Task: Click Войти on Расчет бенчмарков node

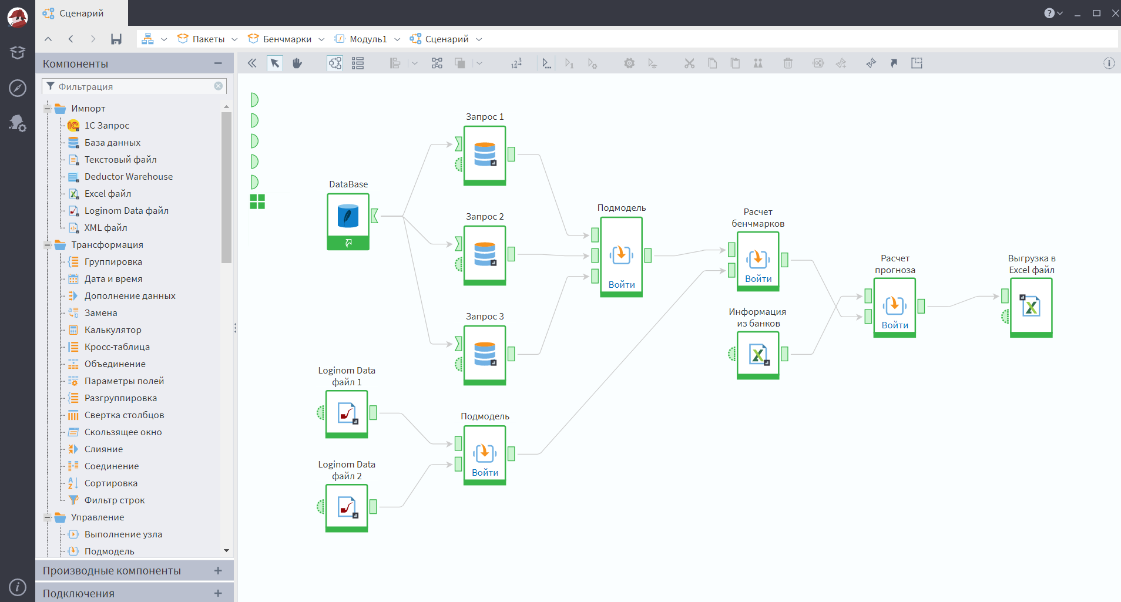Action: point(758,279)
